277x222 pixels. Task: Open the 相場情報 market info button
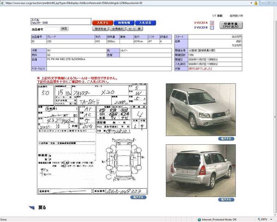[124, 23]
